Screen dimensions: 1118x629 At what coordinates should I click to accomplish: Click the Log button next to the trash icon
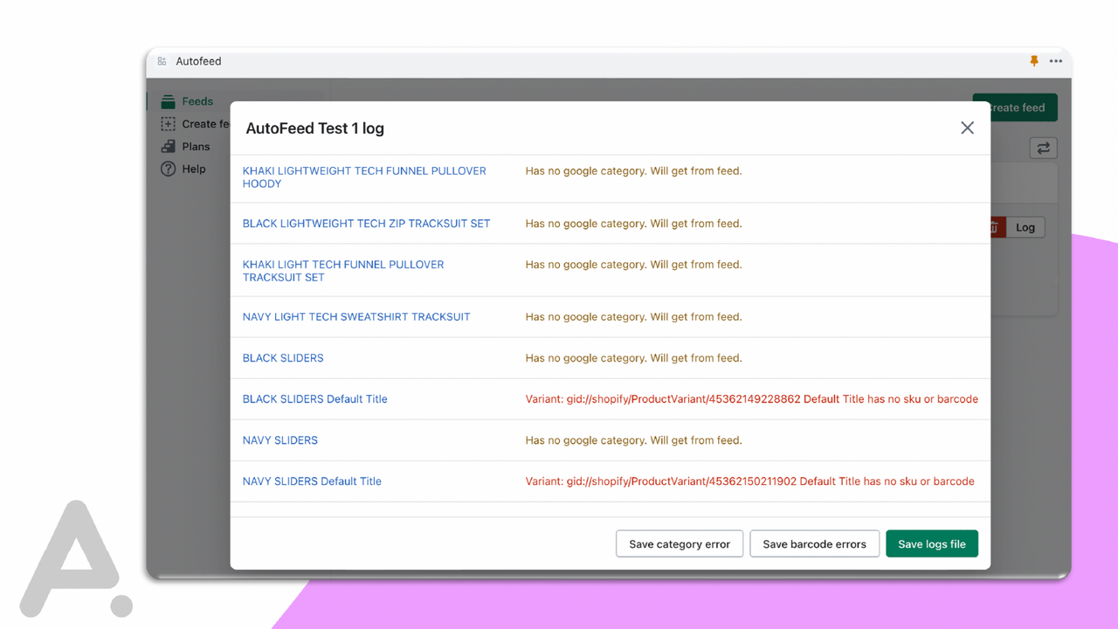point(1025,227)
